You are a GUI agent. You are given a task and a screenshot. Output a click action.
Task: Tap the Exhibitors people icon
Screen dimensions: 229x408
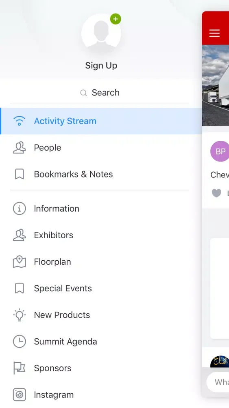click(x=20, y=235)
